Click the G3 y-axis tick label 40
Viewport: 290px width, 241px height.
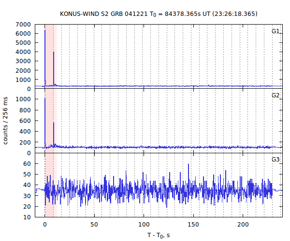[x=27, y=185]
